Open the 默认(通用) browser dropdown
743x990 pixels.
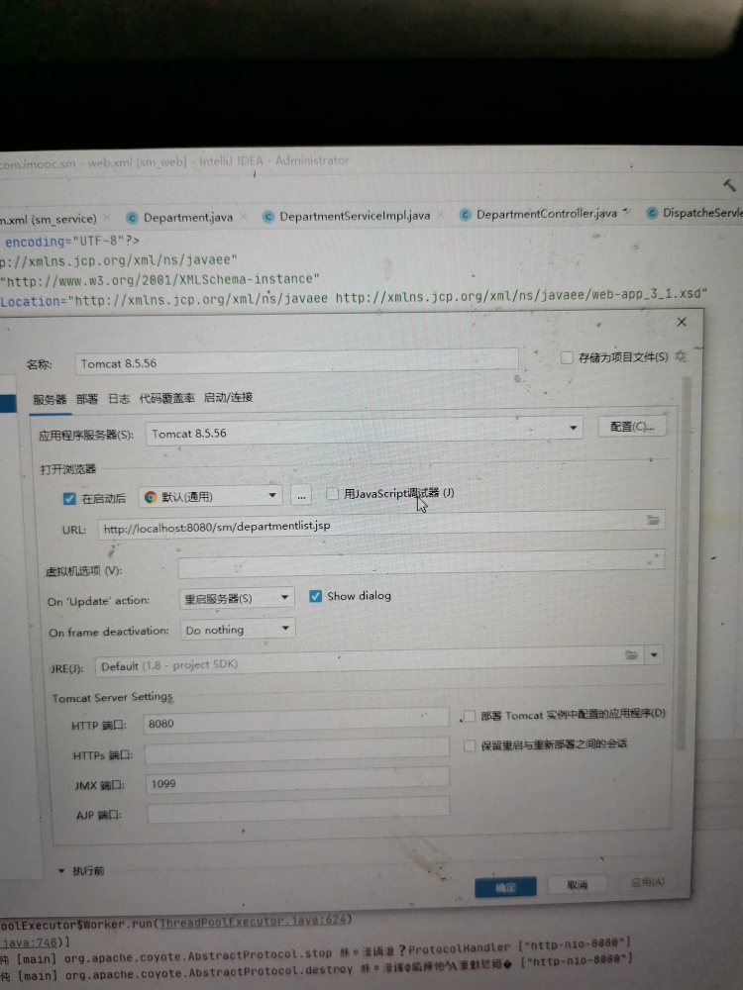click(x=210, y=496)
